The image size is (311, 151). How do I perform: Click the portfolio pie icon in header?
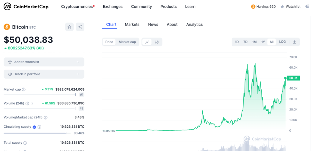[x=307, y=7]
